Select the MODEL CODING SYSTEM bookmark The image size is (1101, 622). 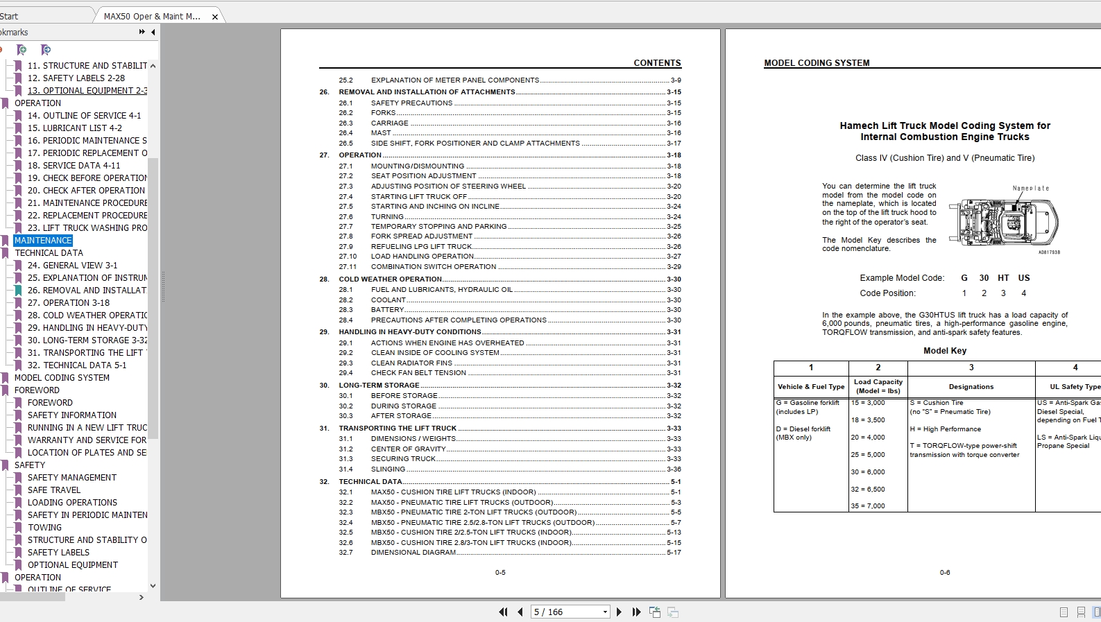[x=62, y=378]
